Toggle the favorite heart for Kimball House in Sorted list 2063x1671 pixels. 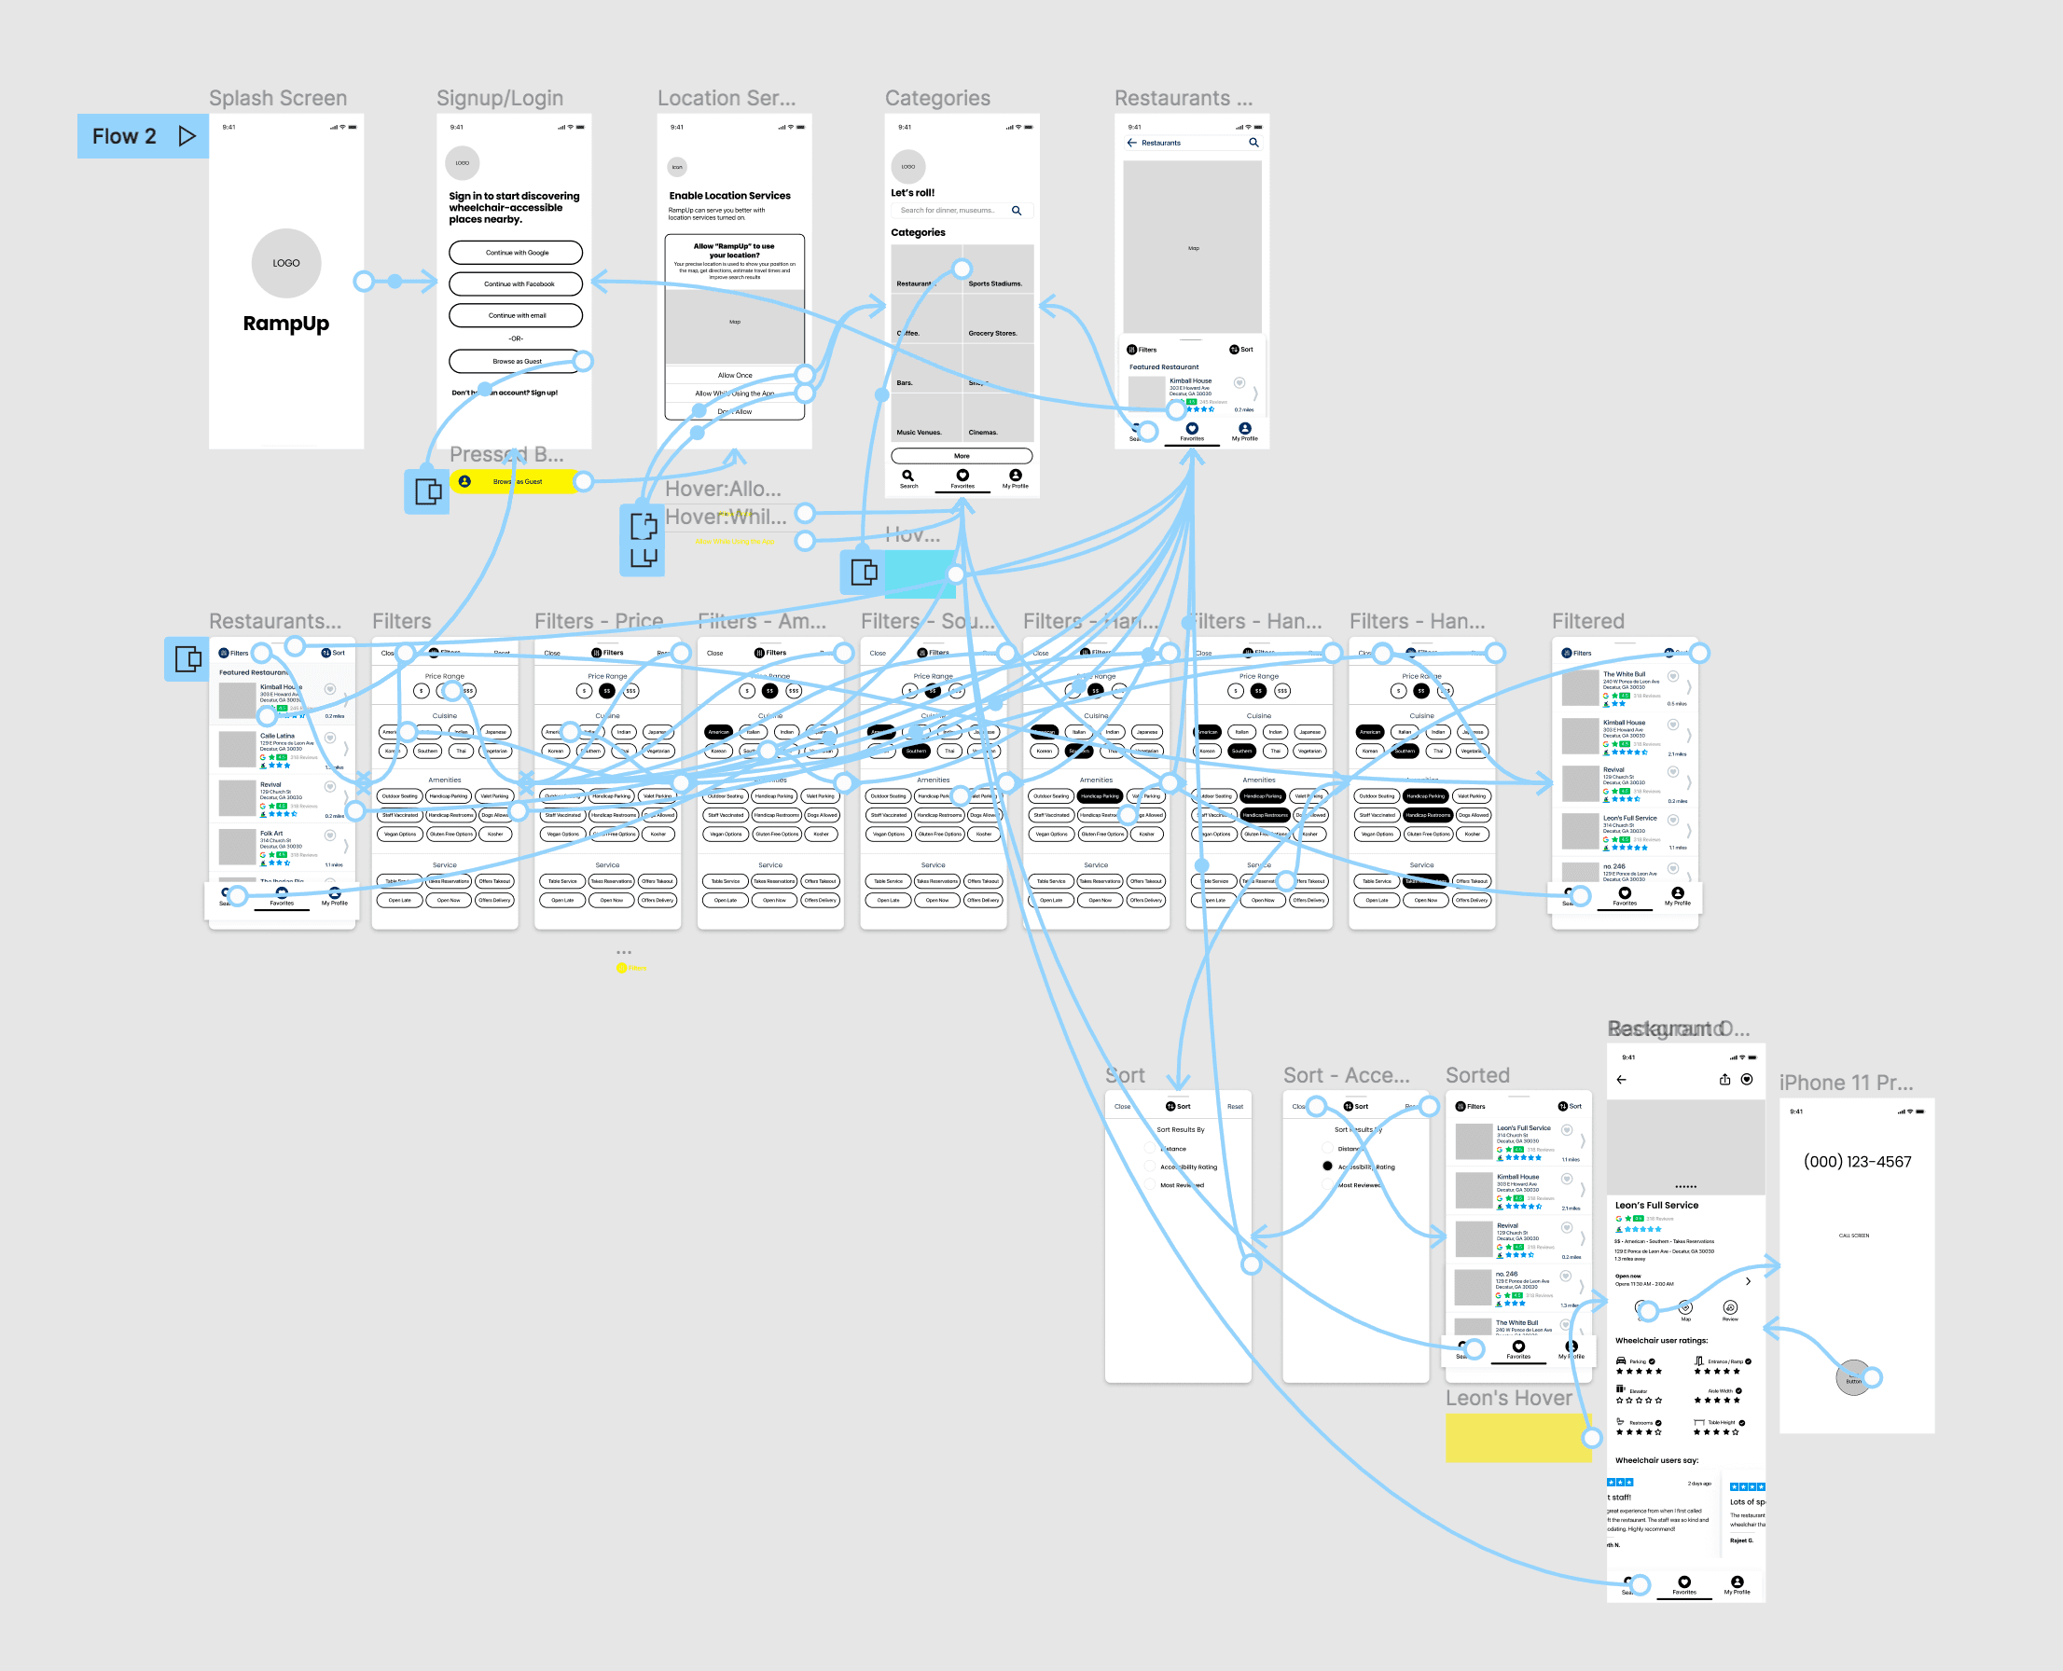[x=1566, y=1180]
